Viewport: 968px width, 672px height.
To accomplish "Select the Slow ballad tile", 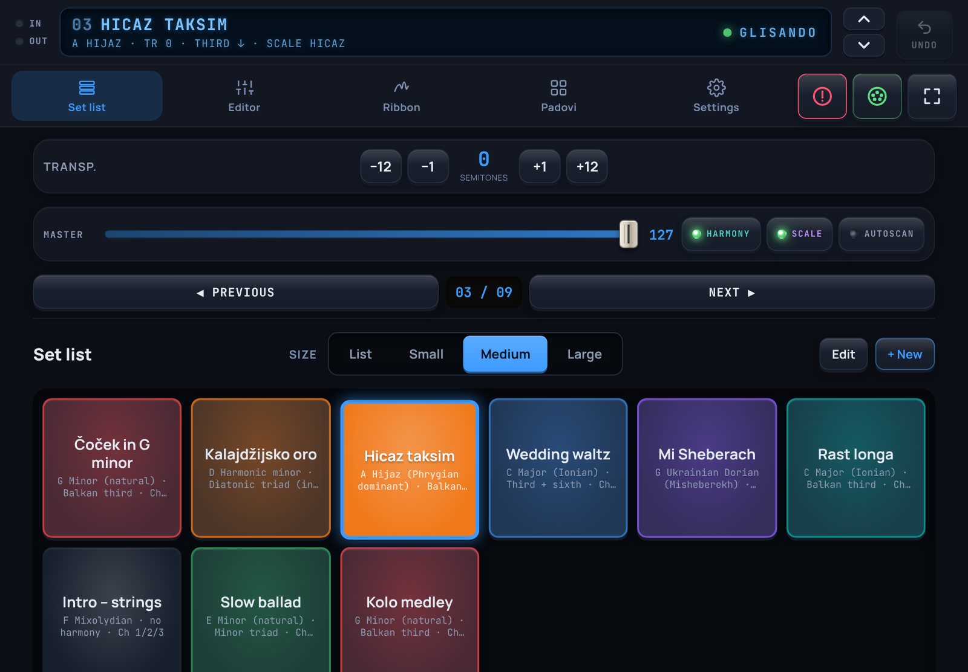I will pyautogui.click(x=261, y=610).
